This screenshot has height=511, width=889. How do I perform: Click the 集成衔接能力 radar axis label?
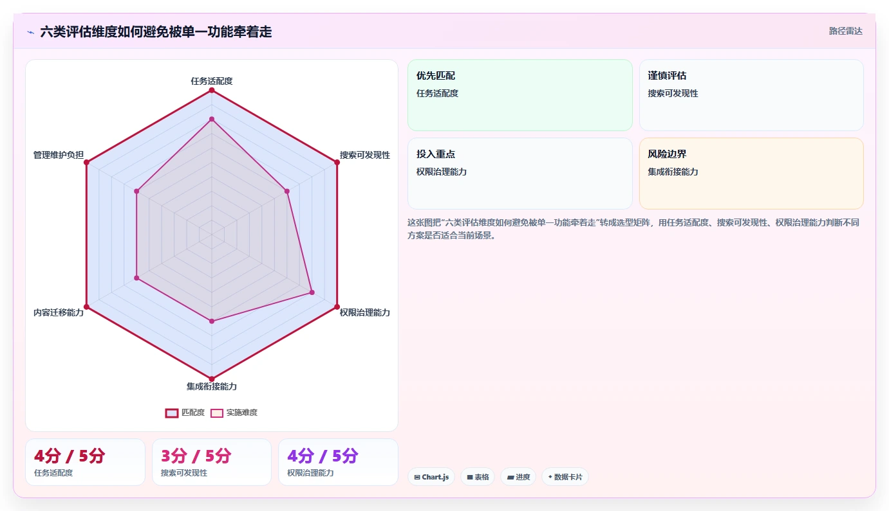pyautogui.click(x=211, y=386)
